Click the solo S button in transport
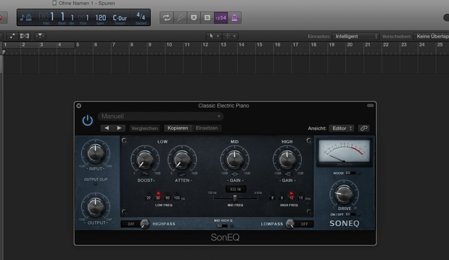449x260 pixels. coord(207,18)
